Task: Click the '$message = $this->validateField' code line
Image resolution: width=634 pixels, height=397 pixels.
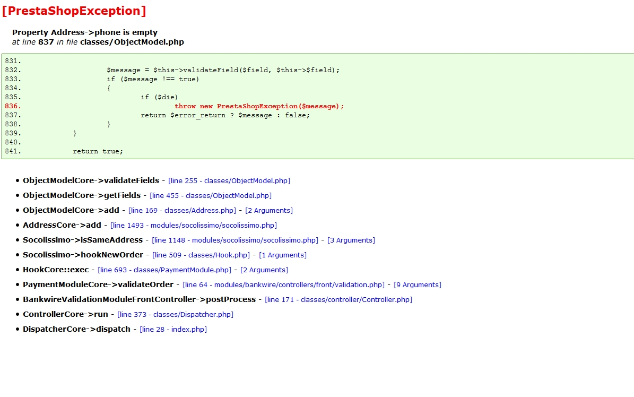Action: point(223,70)
